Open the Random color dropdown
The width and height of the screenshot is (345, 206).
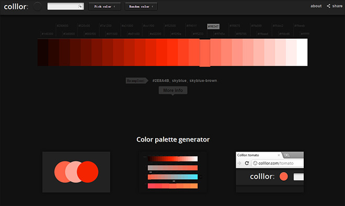point(141,6)
